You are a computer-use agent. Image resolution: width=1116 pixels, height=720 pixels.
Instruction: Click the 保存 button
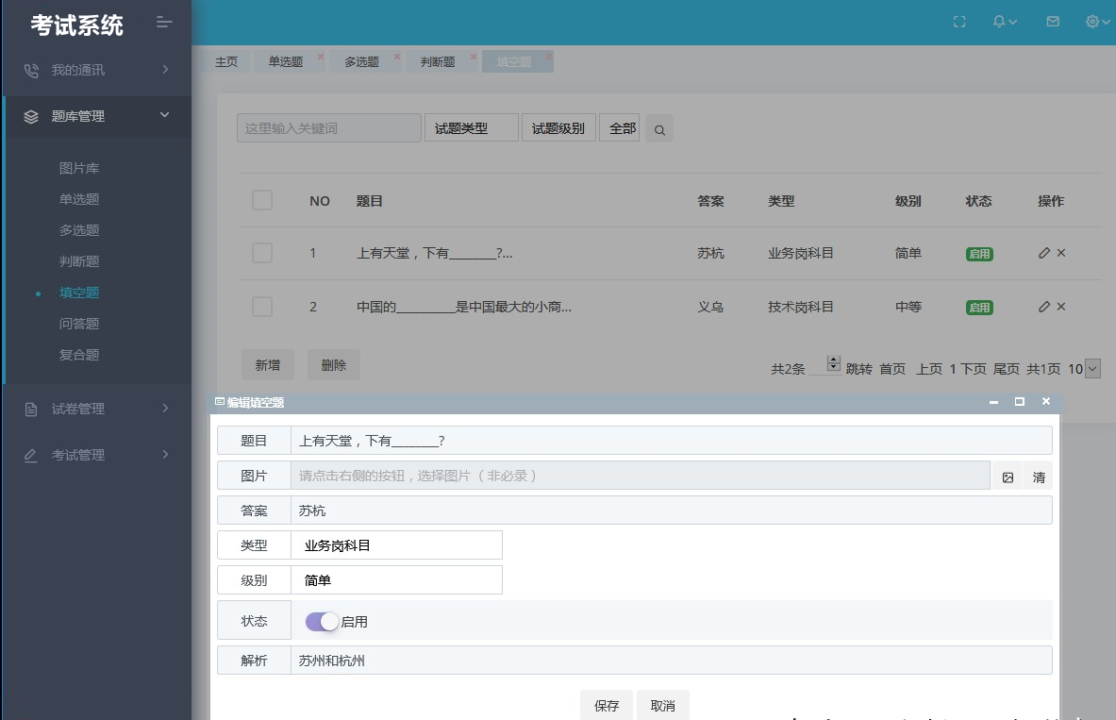pyautogui.click(x=606, y=706)
